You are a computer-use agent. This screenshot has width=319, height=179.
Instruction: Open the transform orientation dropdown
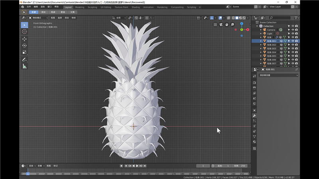[x=119, y=18]
